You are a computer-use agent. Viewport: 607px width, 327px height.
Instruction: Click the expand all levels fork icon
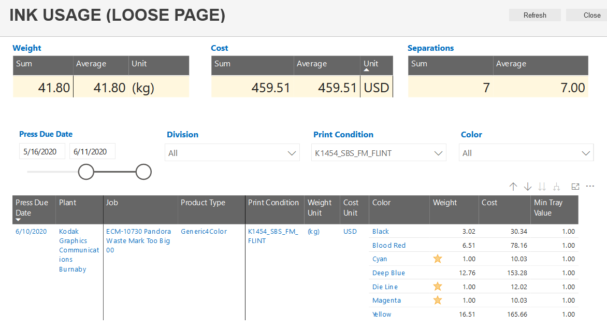557,187
